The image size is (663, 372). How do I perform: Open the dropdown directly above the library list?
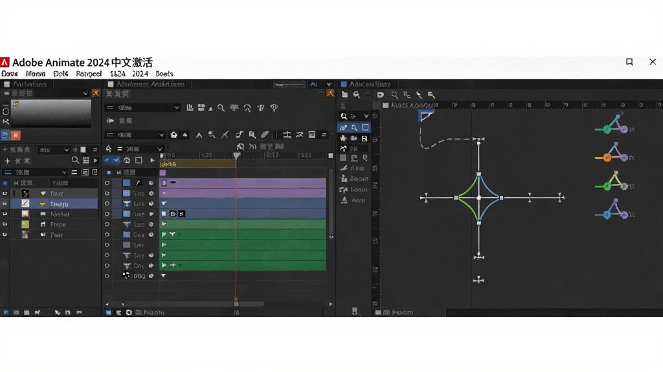pyautogui.click(x=35, y=172)
